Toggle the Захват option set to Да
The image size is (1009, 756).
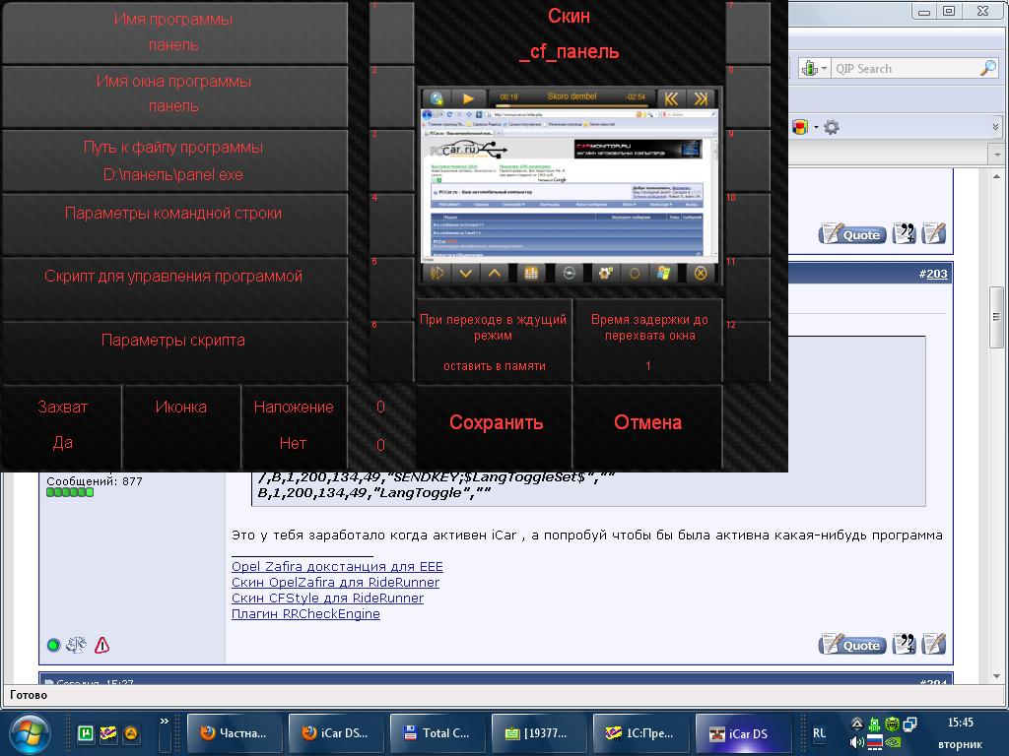point(62,425)
